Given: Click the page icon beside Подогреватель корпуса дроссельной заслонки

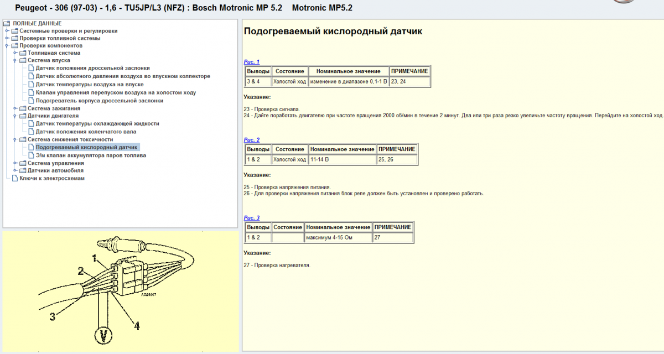Looking at the screenshot, I should [31, 101].
